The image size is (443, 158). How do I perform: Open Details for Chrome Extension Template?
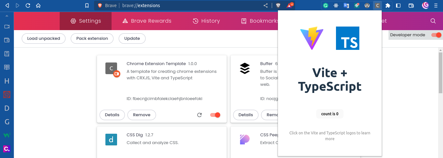pos(112,115)
